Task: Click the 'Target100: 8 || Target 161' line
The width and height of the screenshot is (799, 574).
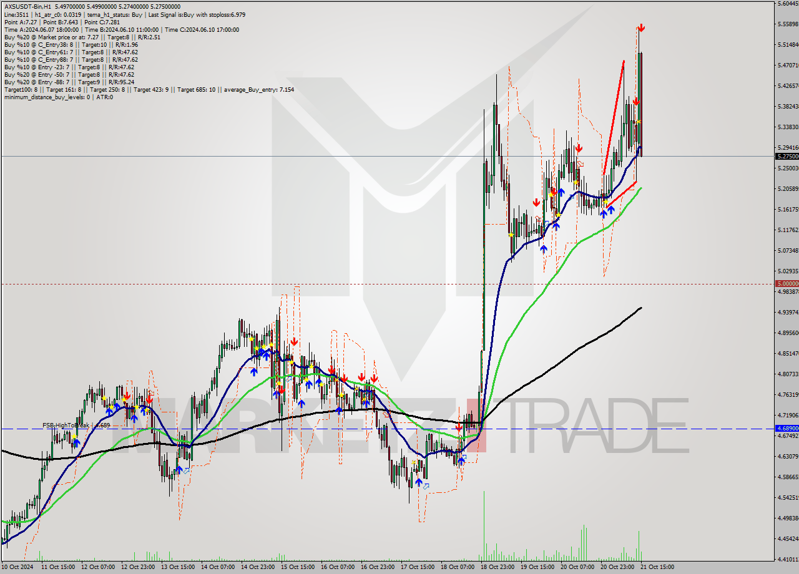Action: [x=149, y=89]
